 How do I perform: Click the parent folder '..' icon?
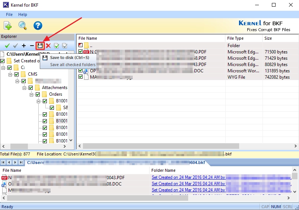86,46
